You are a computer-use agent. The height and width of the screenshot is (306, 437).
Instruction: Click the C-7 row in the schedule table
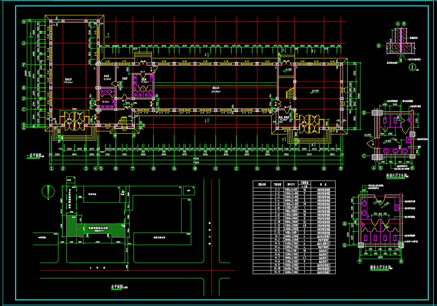(x=294, y=211)
